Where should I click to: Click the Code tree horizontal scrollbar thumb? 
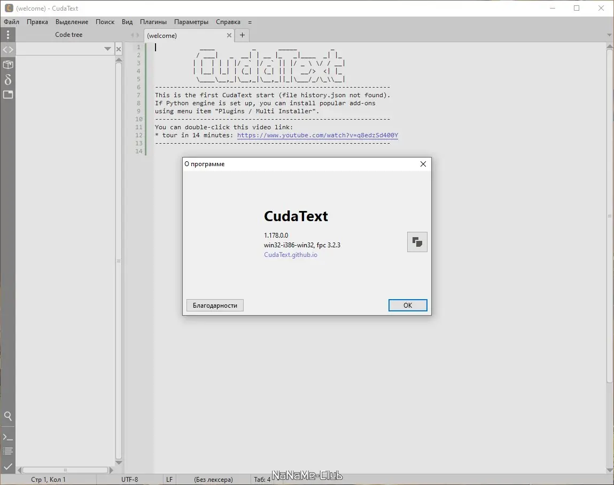65,470
